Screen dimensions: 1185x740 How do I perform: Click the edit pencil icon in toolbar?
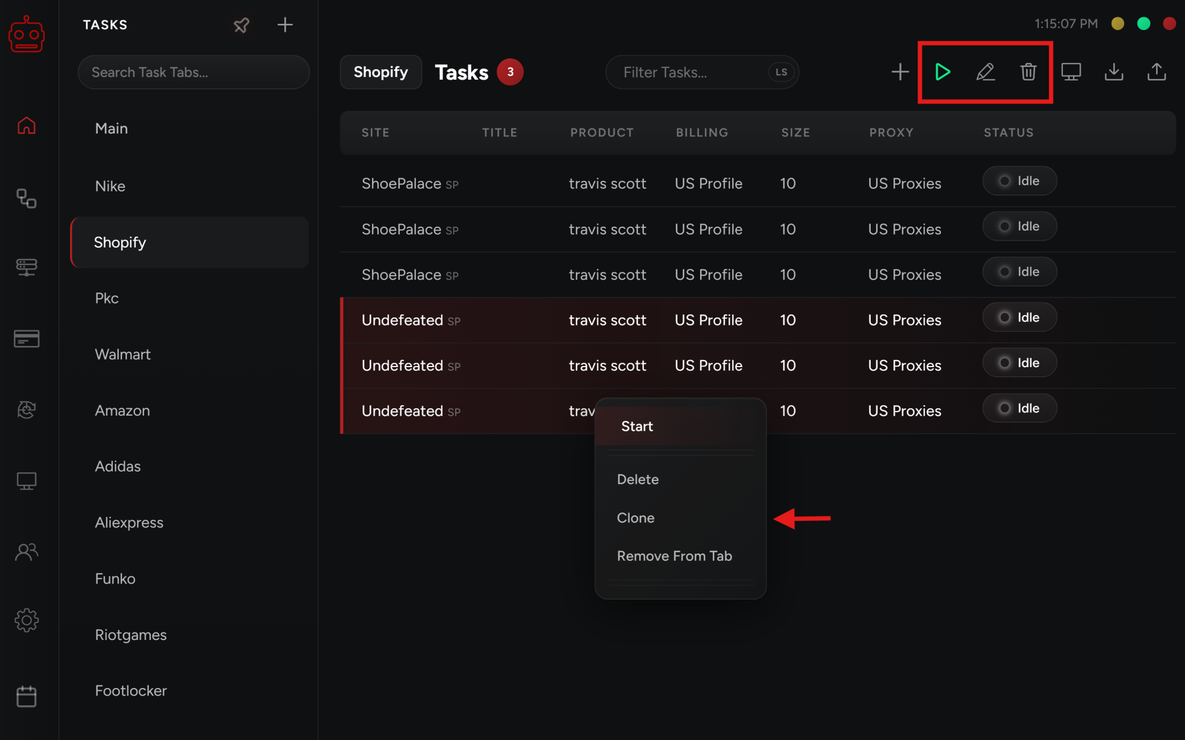[985, 72]
